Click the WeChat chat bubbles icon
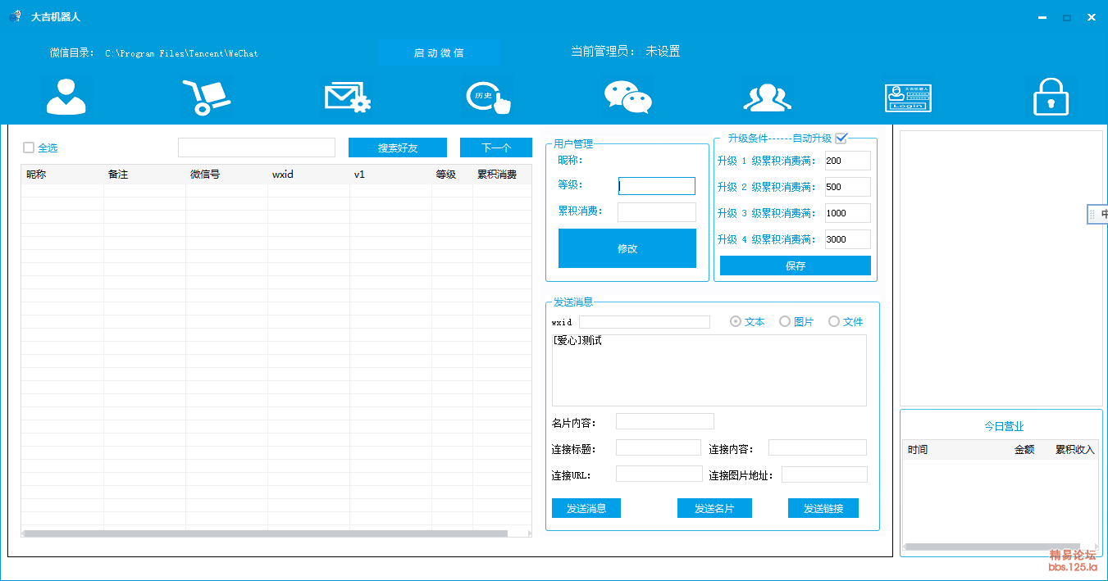 point(628,97)
